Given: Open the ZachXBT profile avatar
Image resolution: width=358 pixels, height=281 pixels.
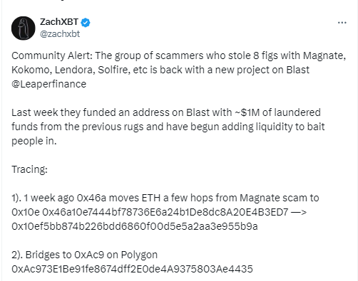Looking at the screenshot, I should click(24, 28).
